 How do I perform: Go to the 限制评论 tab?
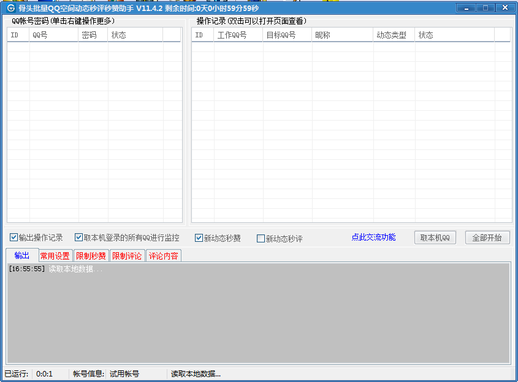click(x=127, y=256)
